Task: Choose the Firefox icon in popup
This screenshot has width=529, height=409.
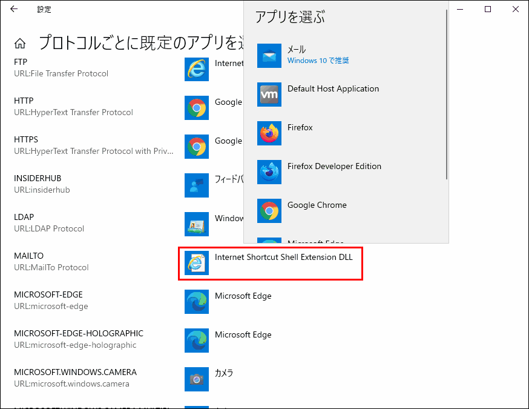Action: click(x=269, y=133)
